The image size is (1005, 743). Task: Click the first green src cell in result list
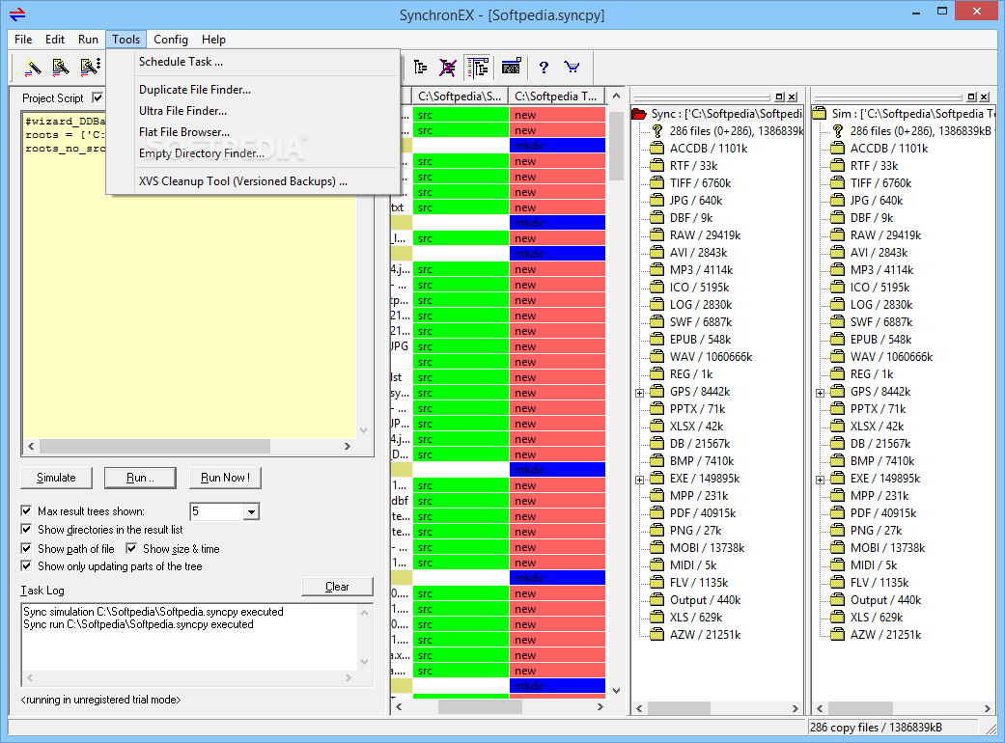pyautogui.click(x=461, y=115)
